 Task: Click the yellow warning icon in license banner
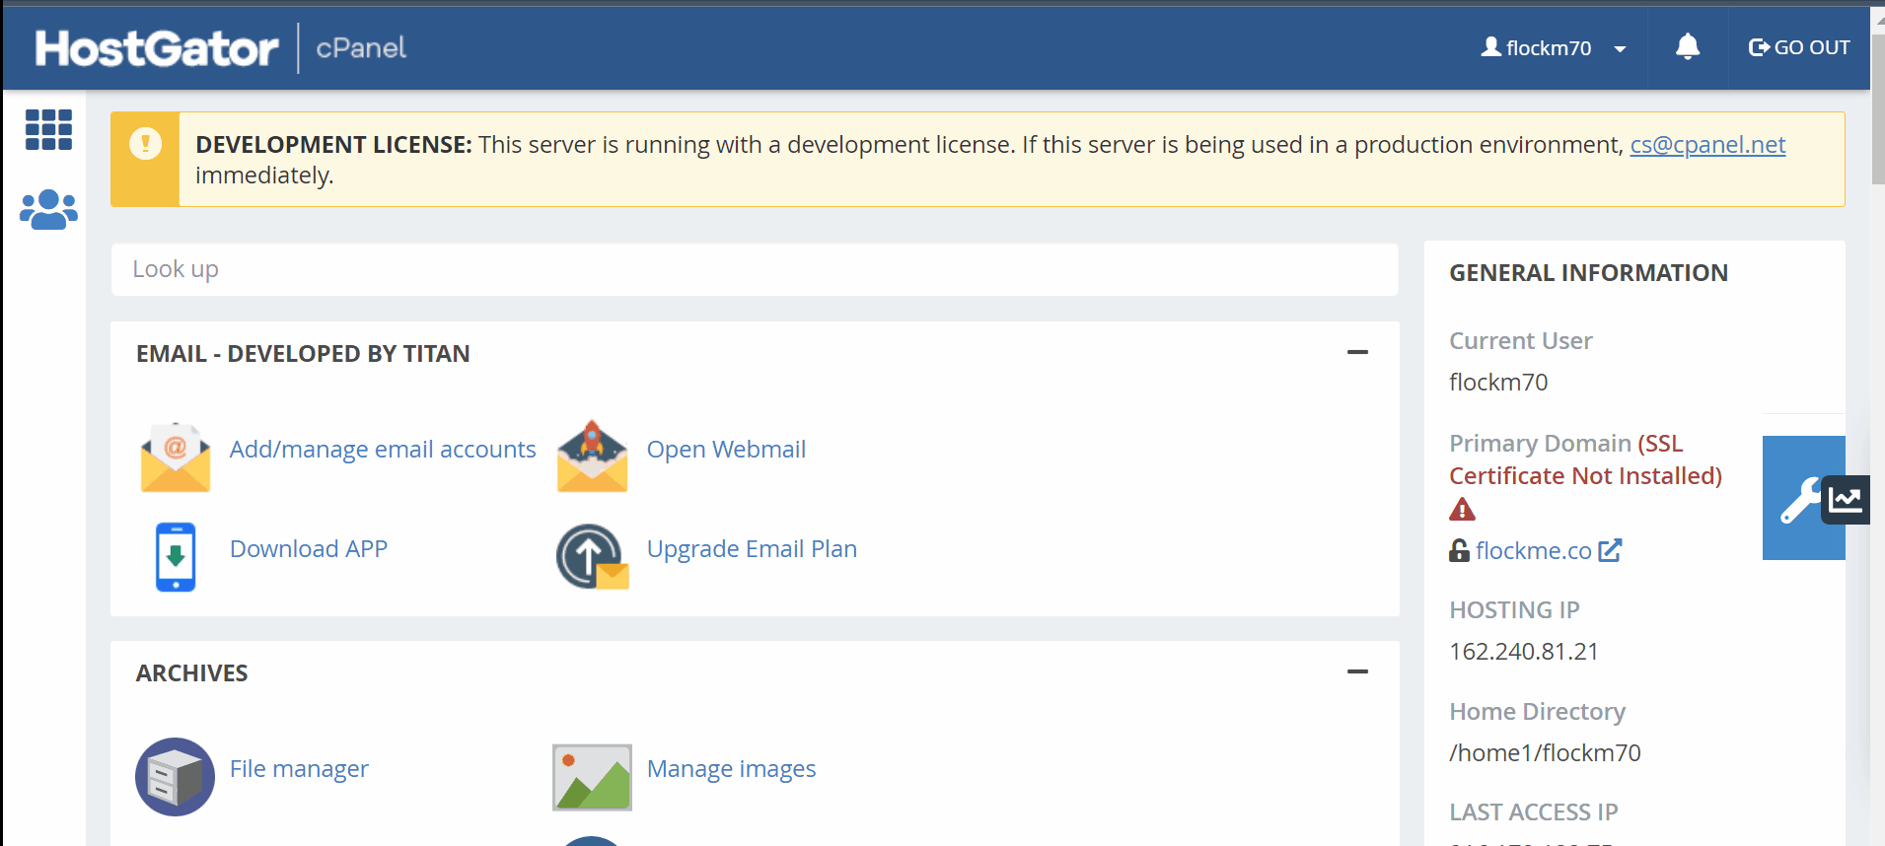tap(146, 144)
